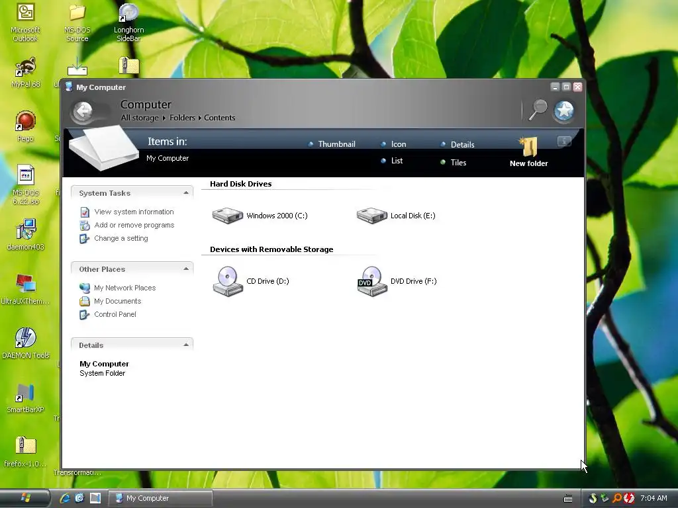Click the second quick launch browser icon

pos(79,498)
